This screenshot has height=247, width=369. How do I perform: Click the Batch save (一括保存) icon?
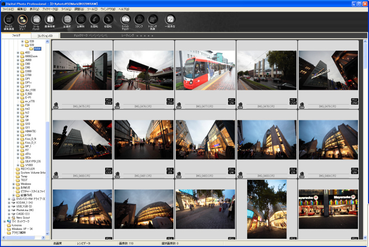[x=170, y=20]
